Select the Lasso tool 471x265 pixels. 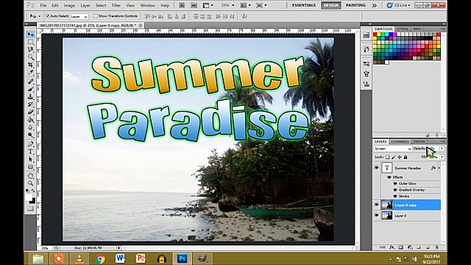(30, 49)
